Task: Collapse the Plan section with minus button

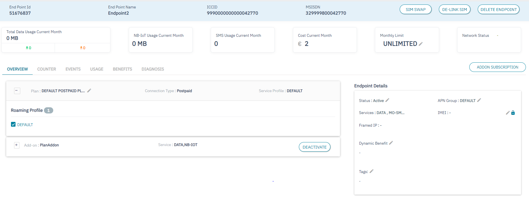Action: click(17, 90)
